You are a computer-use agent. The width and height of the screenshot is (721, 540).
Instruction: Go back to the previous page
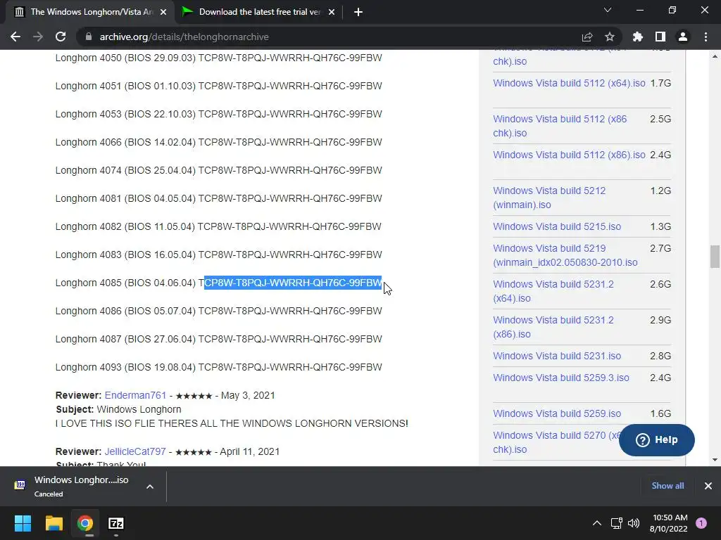(15, 37)
